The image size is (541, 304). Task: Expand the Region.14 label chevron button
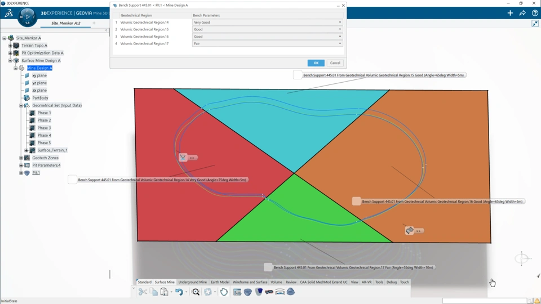tap(192, 158)
